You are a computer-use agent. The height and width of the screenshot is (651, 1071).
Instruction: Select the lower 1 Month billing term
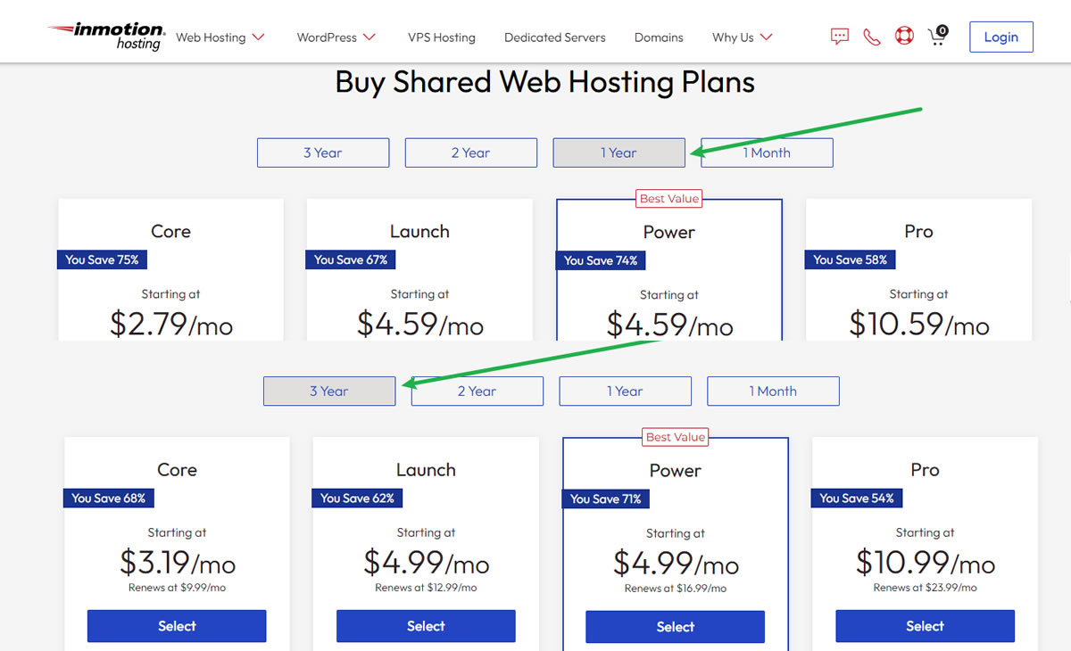(x=774, y=391)
